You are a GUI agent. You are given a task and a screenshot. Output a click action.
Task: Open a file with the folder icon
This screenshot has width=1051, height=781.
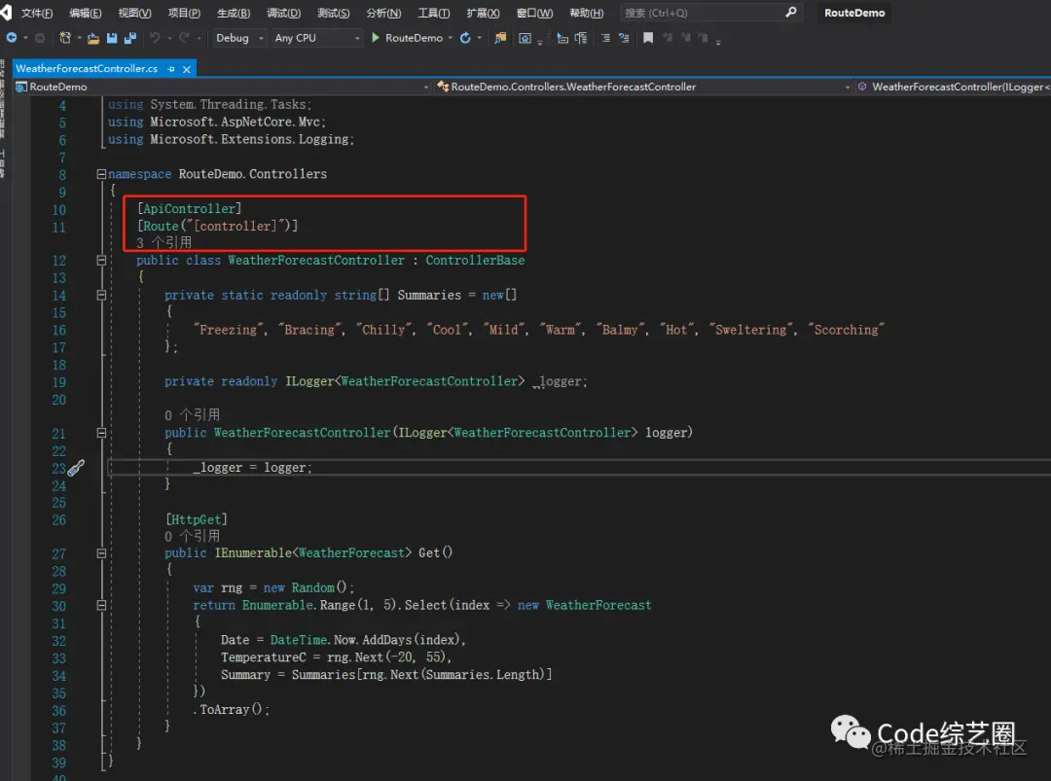pyautogui.click(x=93, y=38)
